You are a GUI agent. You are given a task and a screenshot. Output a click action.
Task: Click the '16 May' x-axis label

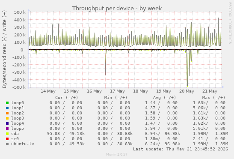click(x=94, y=91)
